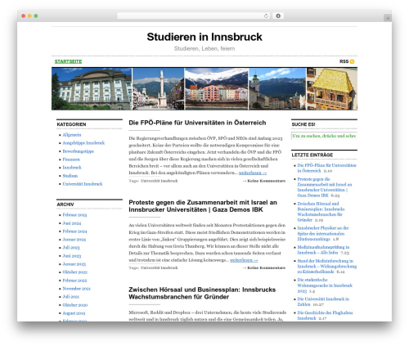Open the STARTSEITE menu item
This screenshot has height=346, width=409.
click(x=68, y=61)
